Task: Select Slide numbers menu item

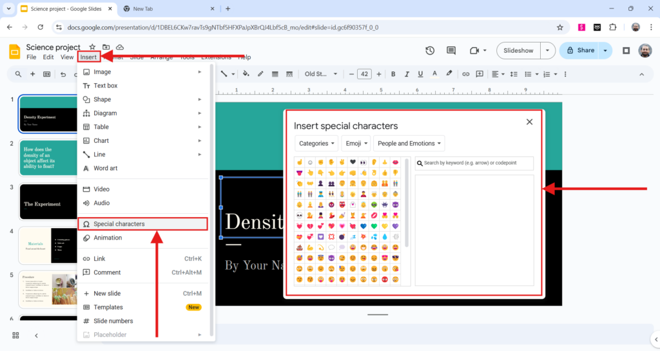Action: pos(142,321)
